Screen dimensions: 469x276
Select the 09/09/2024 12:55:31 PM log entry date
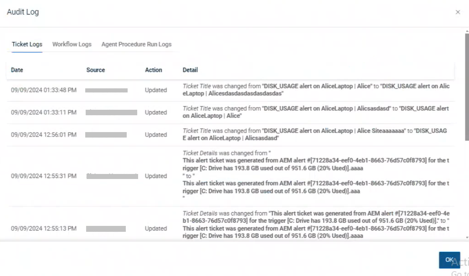click(44, 176)
